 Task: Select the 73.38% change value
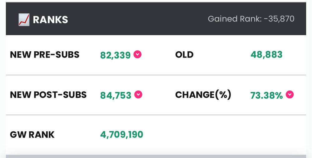click(266, 95)
